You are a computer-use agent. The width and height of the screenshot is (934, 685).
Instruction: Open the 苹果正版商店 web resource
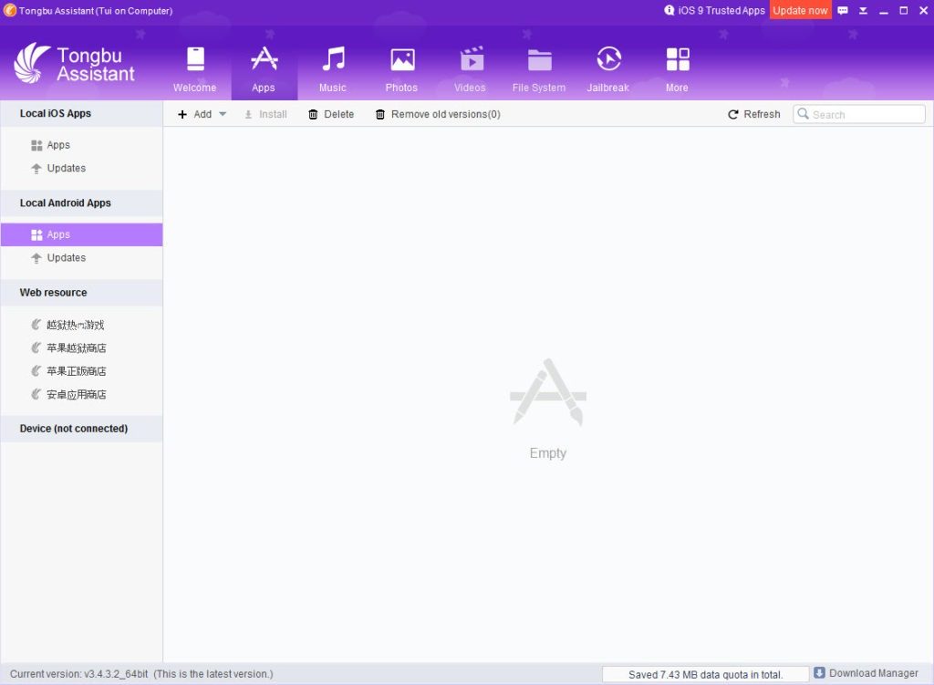point(81,371)
